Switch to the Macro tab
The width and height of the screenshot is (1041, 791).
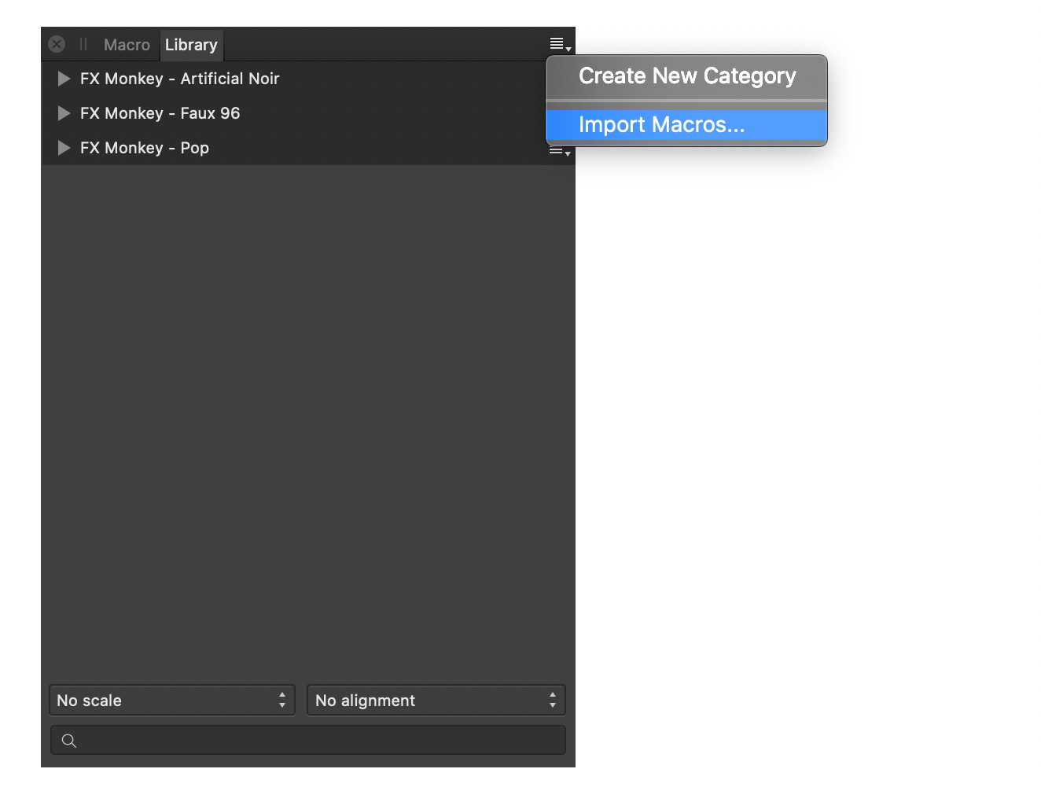(126, 44)
